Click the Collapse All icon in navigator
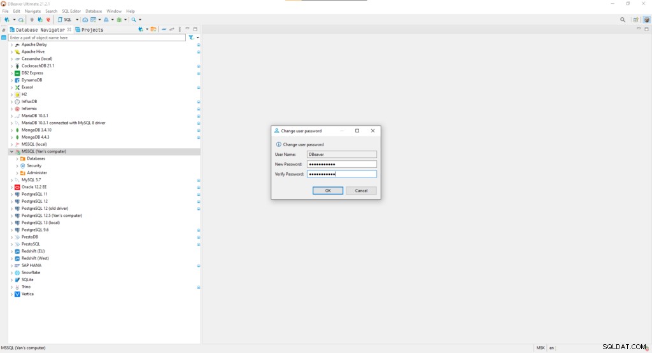 (x=164, y=29)
